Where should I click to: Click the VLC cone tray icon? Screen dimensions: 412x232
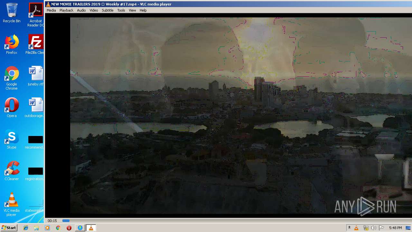click(356, 228)
